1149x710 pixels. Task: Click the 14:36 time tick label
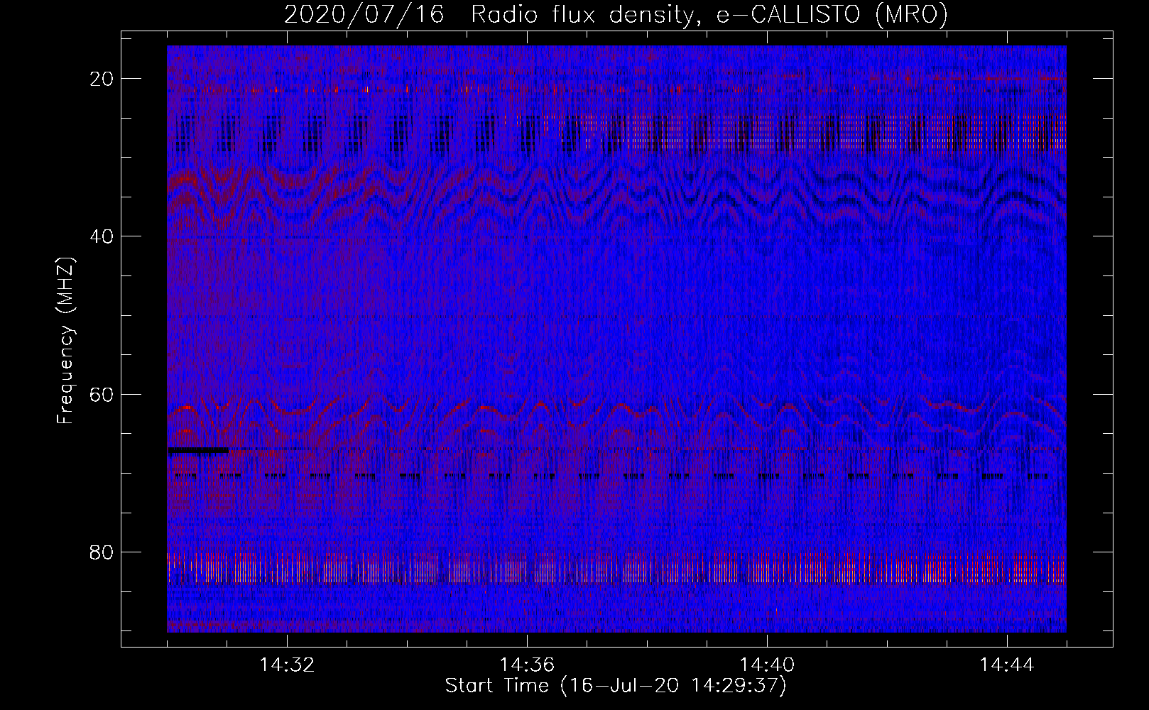527,665
